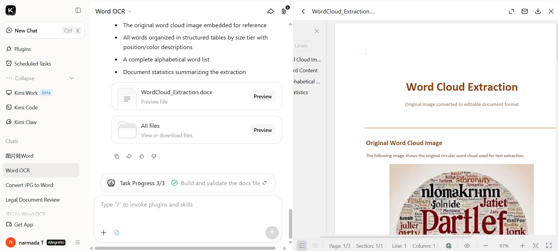Jump to Word Content outline entry

tap(306, 71)
